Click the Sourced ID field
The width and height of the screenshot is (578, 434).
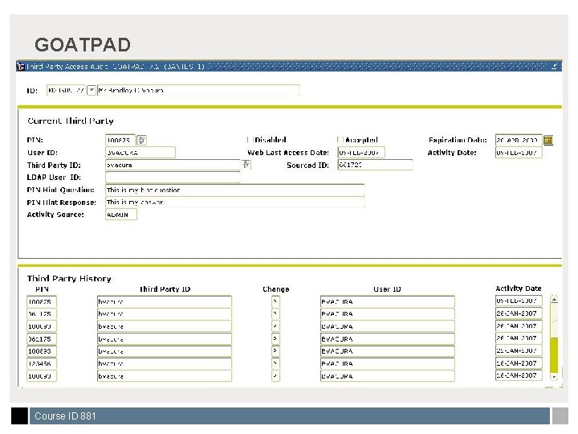(375, 165)
